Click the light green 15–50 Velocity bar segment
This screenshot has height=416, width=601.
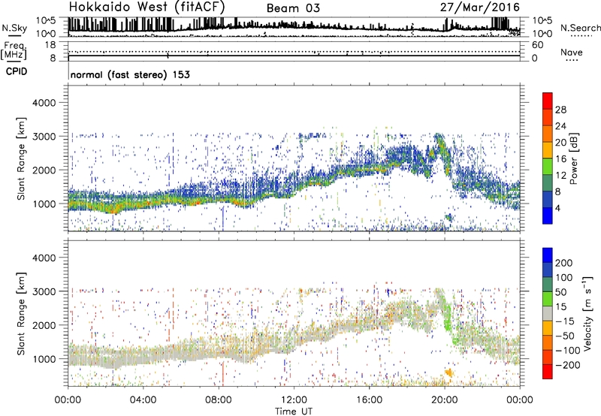tap(548, 299)
